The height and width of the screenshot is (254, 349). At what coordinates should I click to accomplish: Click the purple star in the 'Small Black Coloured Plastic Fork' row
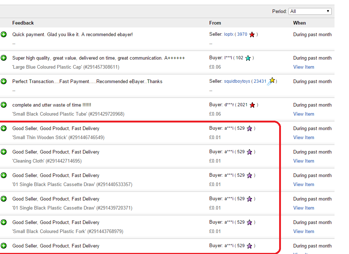click(x=249, y=223)
